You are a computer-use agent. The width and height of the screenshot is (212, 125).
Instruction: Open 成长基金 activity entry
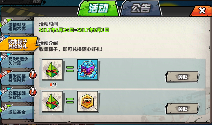[x=17, y=112]
